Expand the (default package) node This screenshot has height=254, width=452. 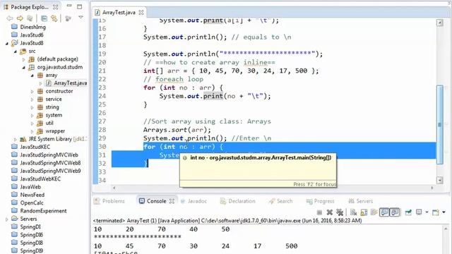coord(23,59)
